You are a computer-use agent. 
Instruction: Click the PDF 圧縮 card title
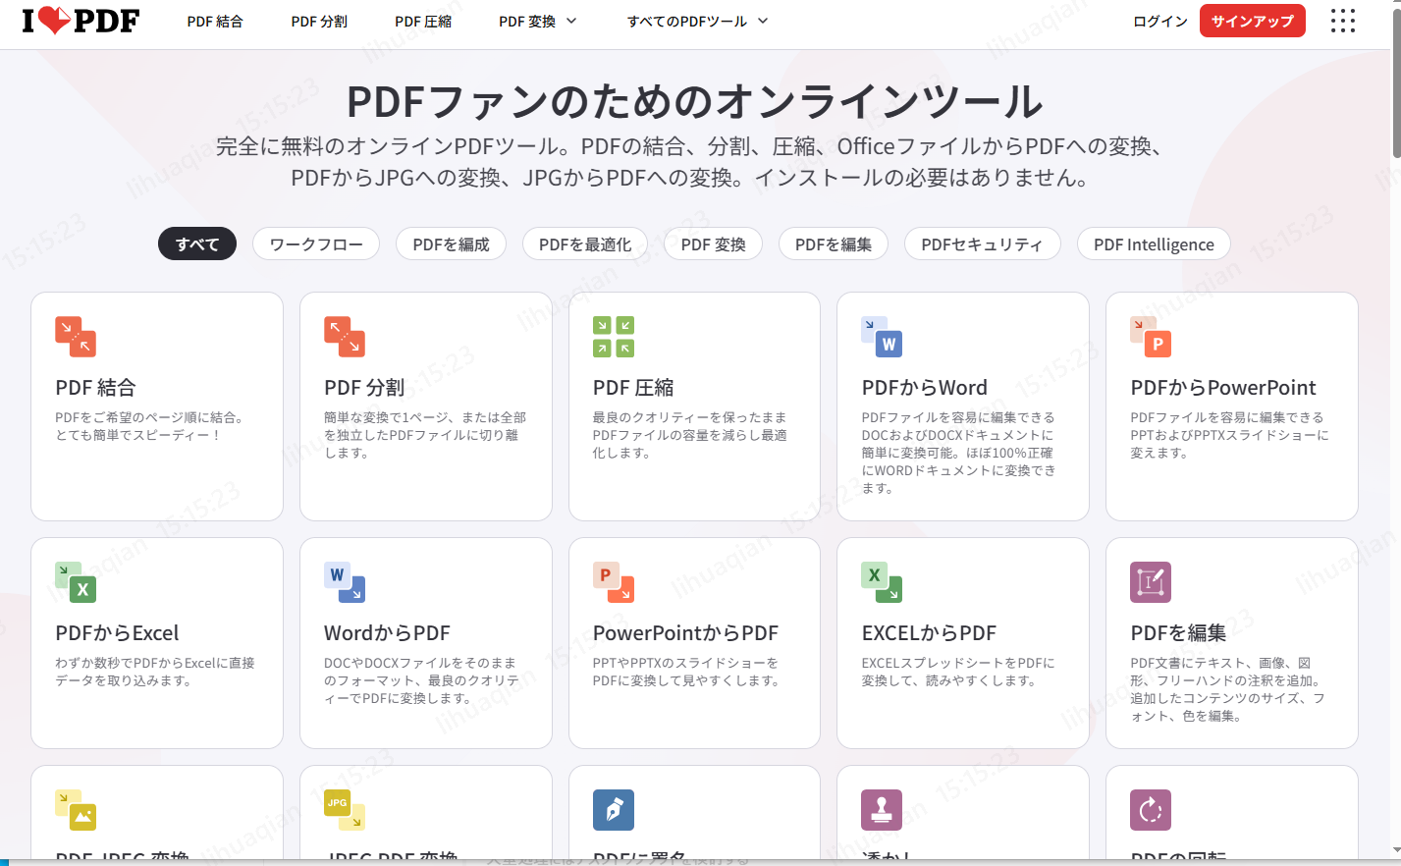coord(633,388)
